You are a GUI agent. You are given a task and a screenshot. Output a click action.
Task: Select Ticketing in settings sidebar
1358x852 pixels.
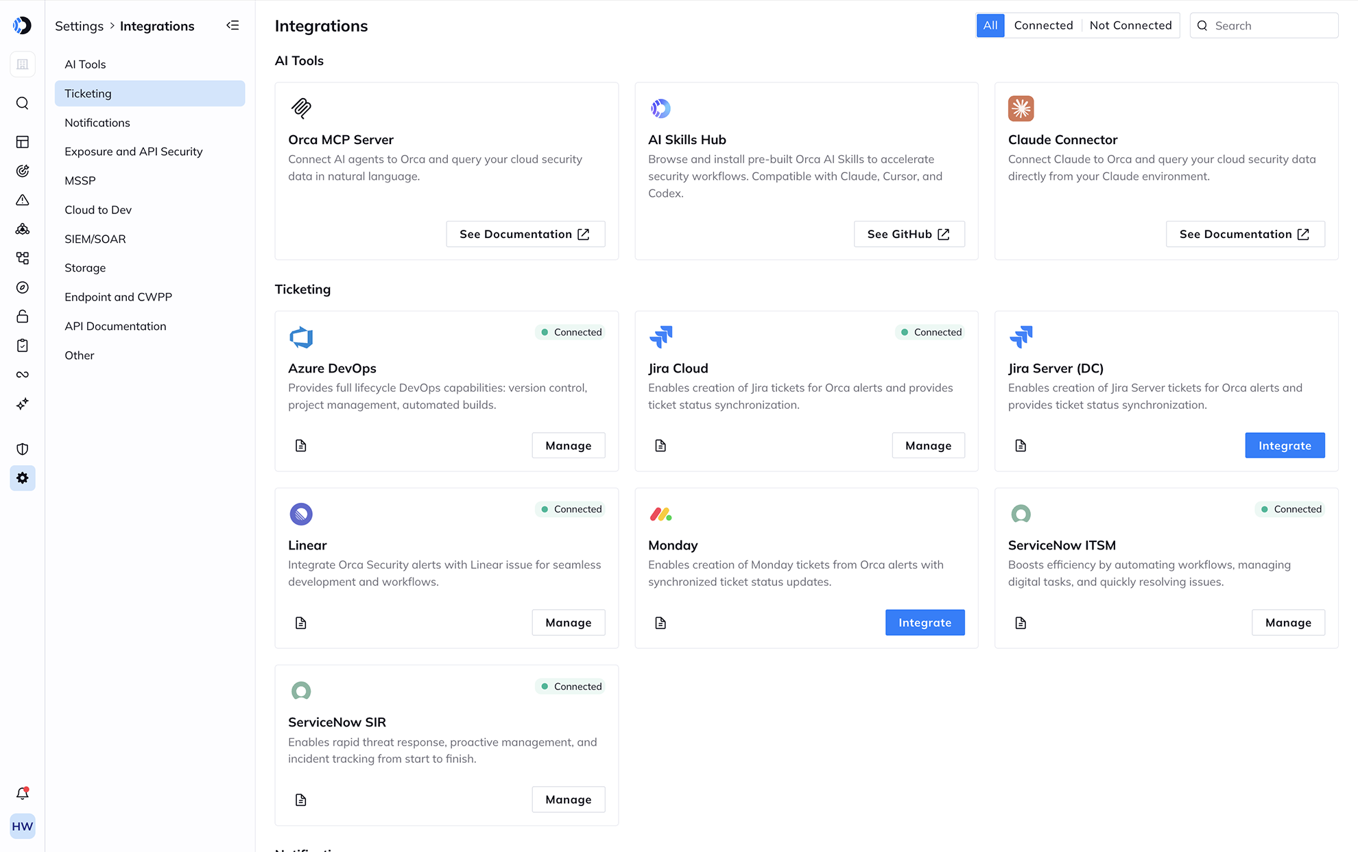tap(150, 93)
